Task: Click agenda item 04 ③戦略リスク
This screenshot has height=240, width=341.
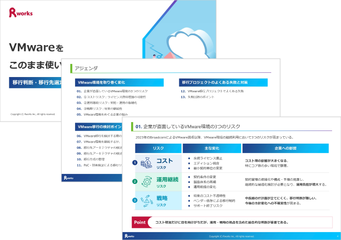Action: [99, 109]
